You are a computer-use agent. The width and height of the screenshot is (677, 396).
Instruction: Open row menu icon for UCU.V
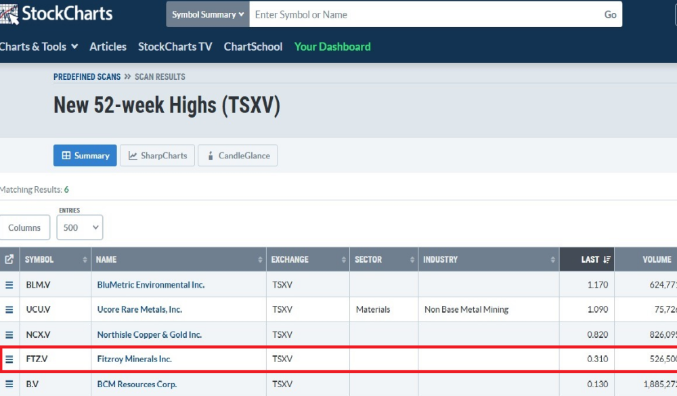coord(9,309)
